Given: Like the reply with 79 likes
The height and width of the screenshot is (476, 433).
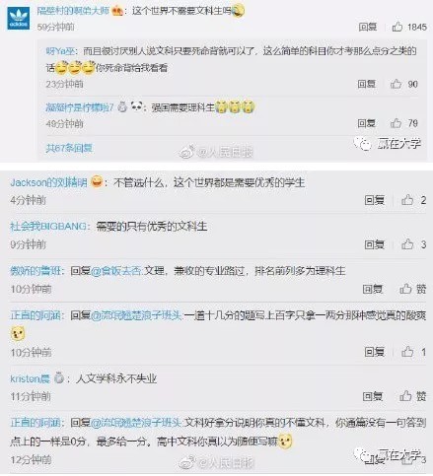Looking at the screenshot, I should (396, 123).
